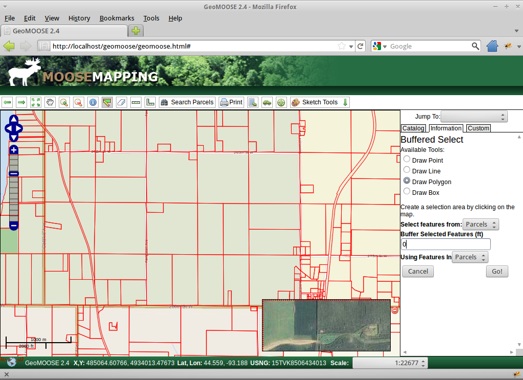Bookmark this page with the star
Image resolution: width=523 pixels, height=380 pixels.
click(342, 46)
